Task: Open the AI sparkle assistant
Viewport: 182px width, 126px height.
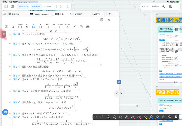Action: 164,6
